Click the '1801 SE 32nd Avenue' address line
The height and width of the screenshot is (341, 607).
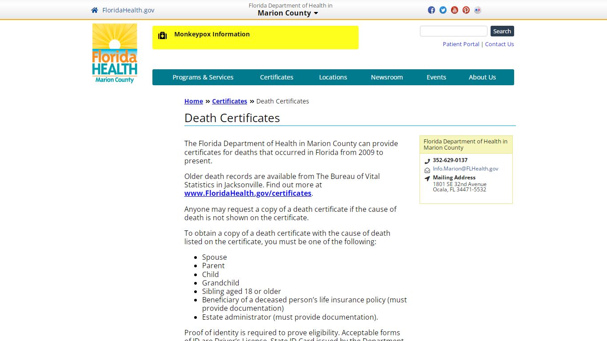click(460, 184)
